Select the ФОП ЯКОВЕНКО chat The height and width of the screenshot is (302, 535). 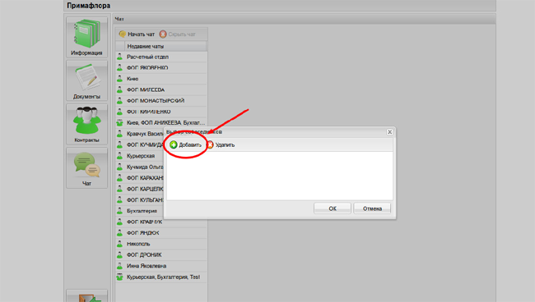pyautogui.click(x=161, y=67)
